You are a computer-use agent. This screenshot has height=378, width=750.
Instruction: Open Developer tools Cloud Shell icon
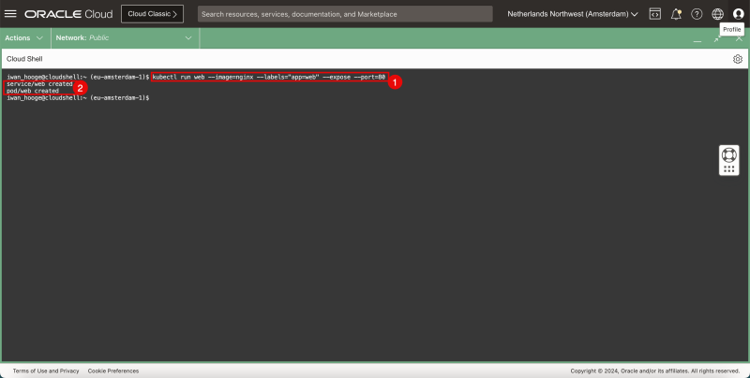(654, 14)
